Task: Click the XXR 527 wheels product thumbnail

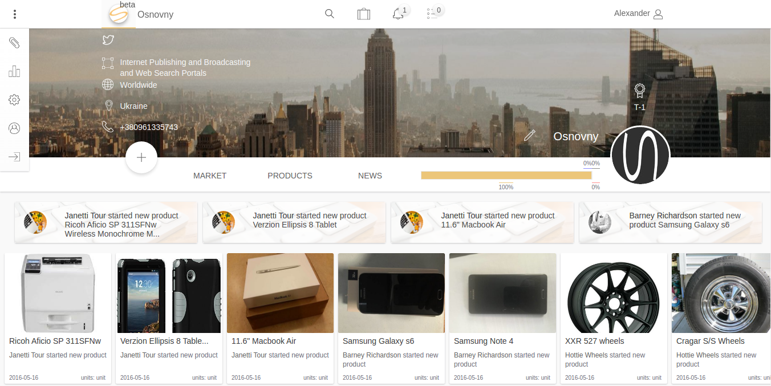Action: pos(614,293)
